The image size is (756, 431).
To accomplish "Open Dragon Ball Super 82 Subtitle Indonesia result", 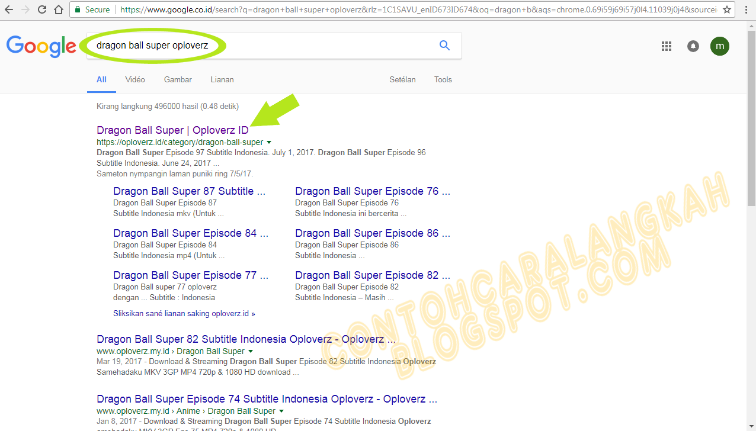I will [246, 339].
